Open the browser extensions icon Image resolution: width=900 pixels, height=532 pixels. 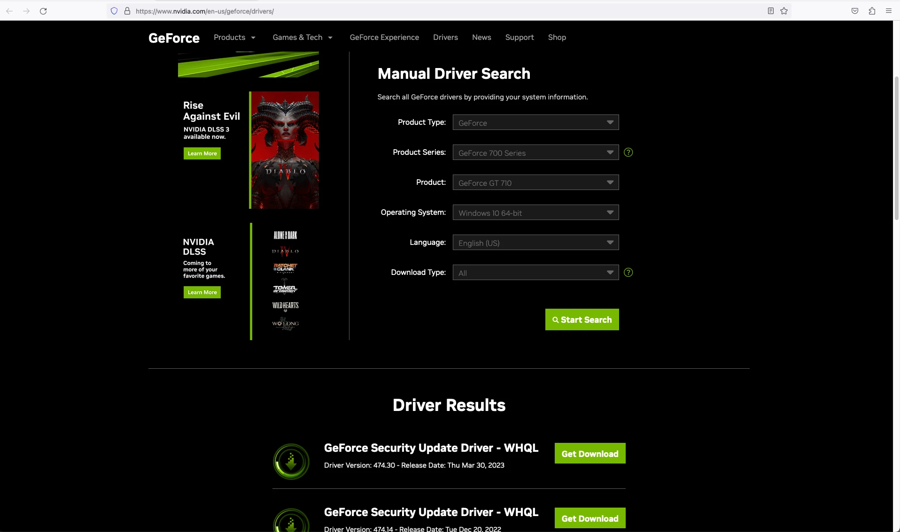click(x=872, y=11)
